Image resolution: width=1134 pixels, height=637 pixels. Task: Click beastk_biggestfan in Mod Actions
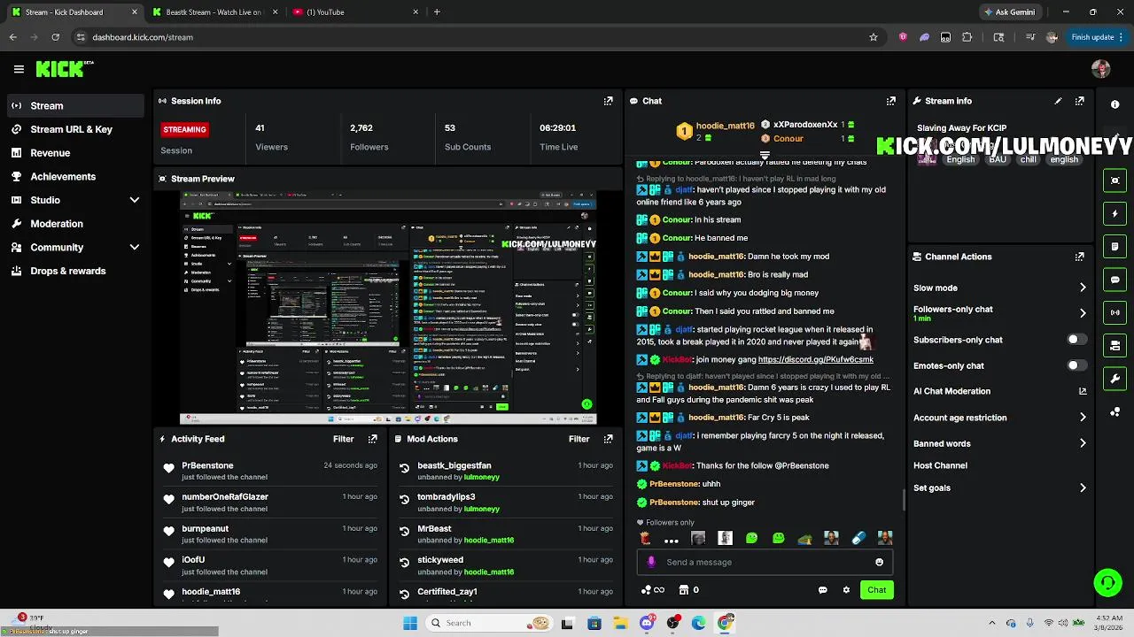[x=454, y=465]
